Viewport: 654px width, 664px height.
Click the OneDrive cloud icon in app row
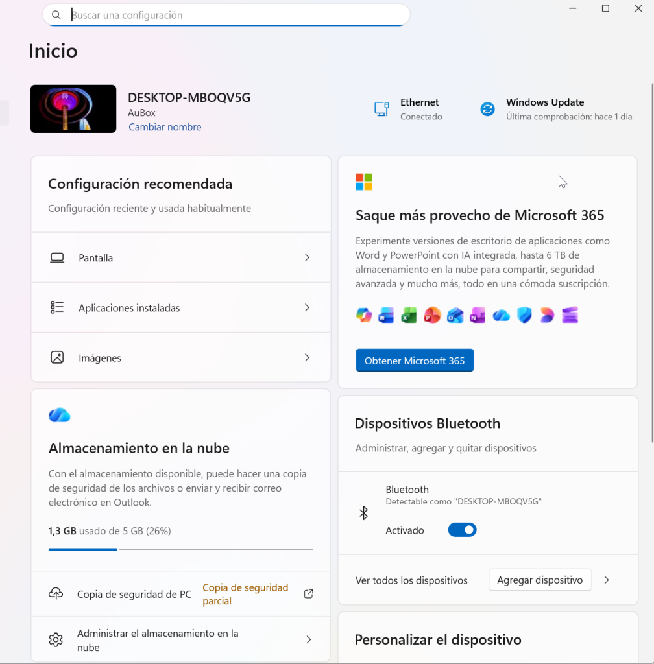coord(501,316)
